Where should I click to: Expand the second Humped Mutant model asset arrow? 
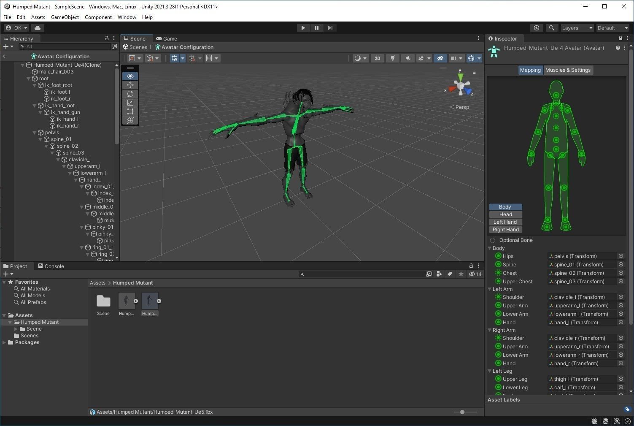point(159,301)
